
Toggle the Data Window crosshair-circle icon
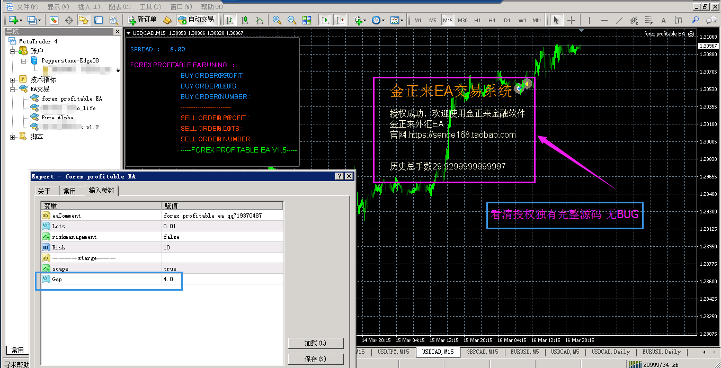pyautogui.click(x=69, y=20)
